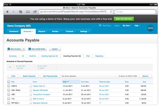Click the New Invoice button

[15, 49]
